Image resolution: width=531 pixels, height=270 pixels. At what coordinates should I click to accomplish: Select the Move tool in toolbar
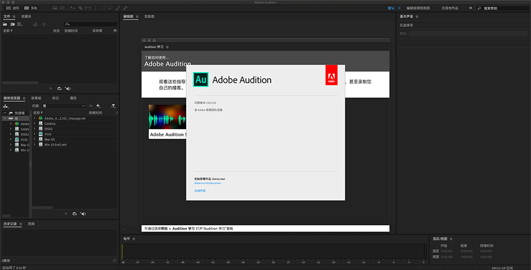coord(73,8)
